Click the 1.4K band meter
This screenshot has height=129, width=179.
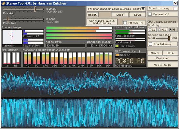pyautogui.click(x=72, y=58)
